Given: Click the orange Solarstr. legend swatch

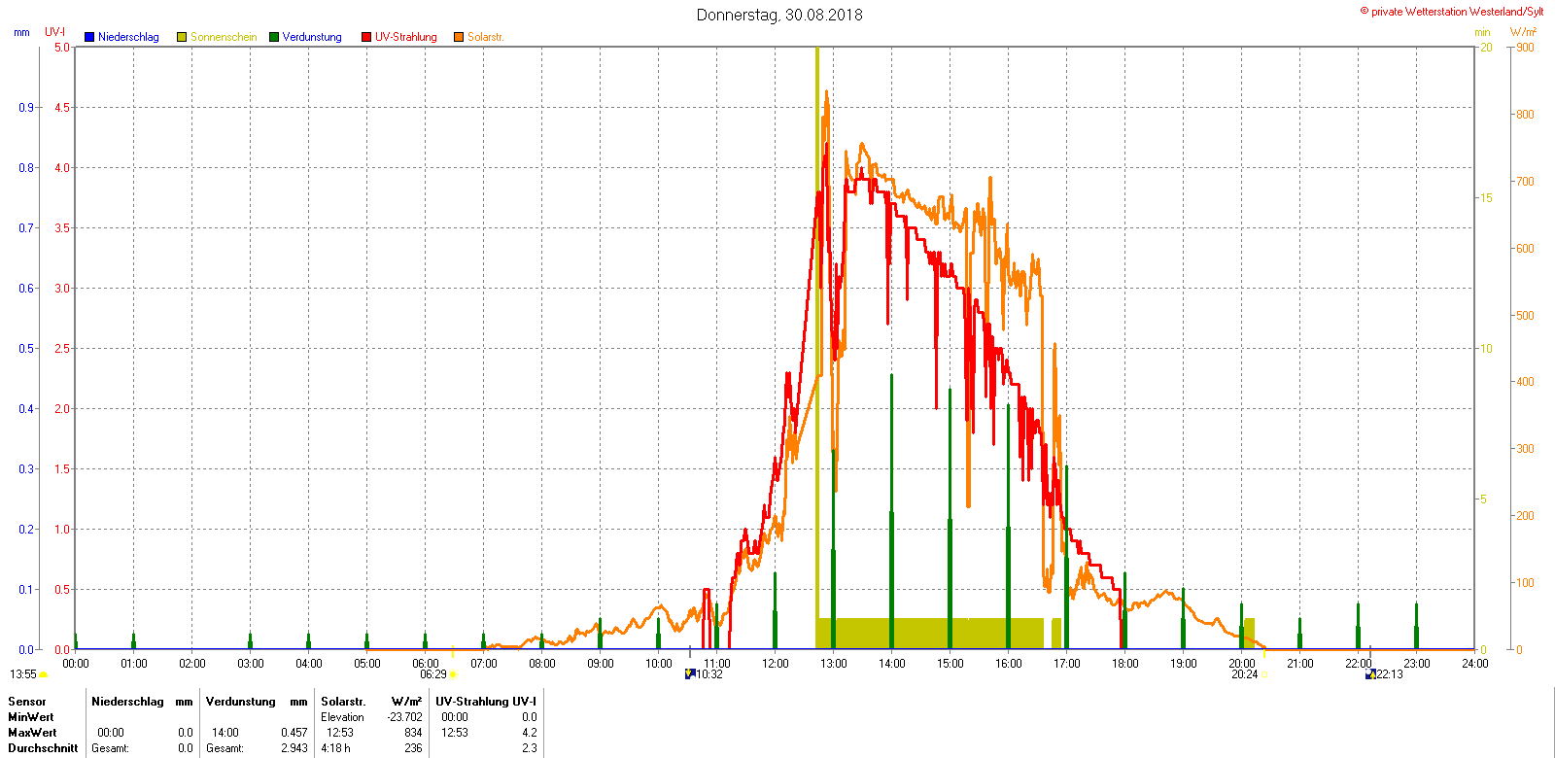Looking at the screenshot, I should [x=459, y=37].
